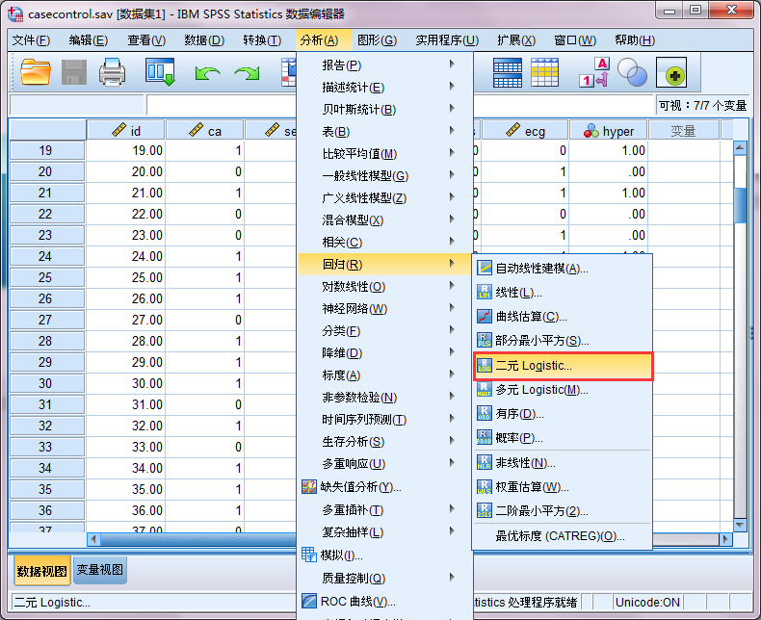Switch to the 变量视图 tab
The height and width of the screenshot is (620, 761).
(x=99, y=570)
